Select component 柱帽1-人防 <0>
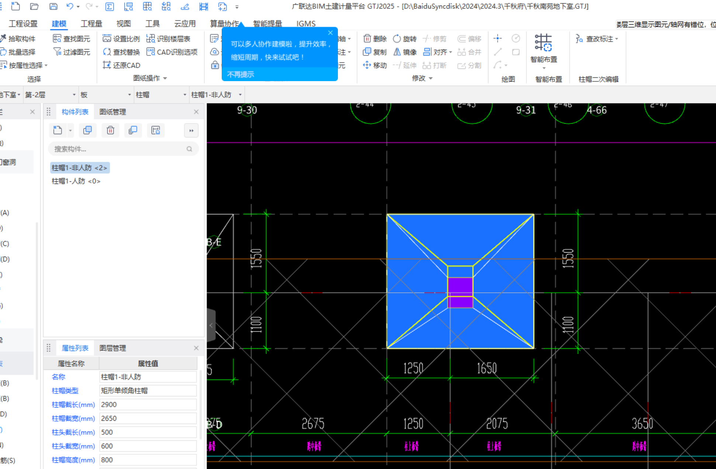Viewport: 716px width, 469px height. click(76, 181)
